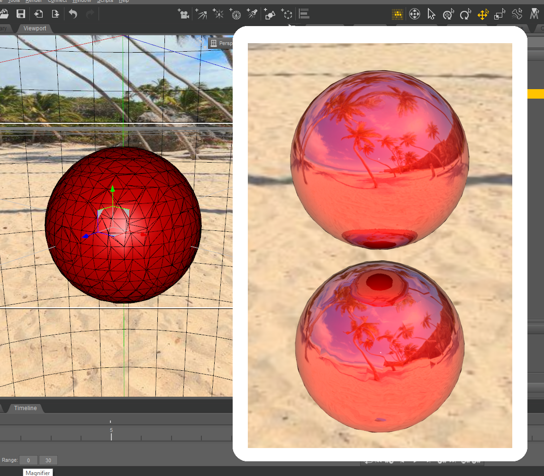Open the Window menu

[x=82, y=1]
